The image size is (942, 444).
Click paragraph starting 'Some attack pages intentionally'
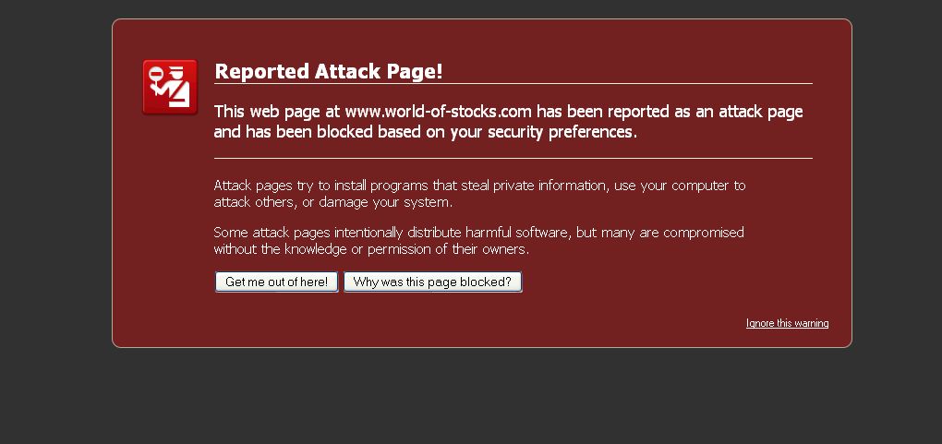coord(478,240)
